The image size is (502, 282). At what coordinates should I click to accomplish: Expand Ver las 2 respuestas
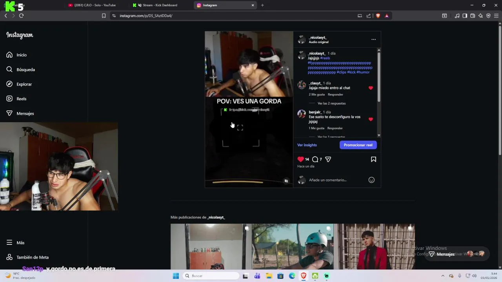click(331, 103)
